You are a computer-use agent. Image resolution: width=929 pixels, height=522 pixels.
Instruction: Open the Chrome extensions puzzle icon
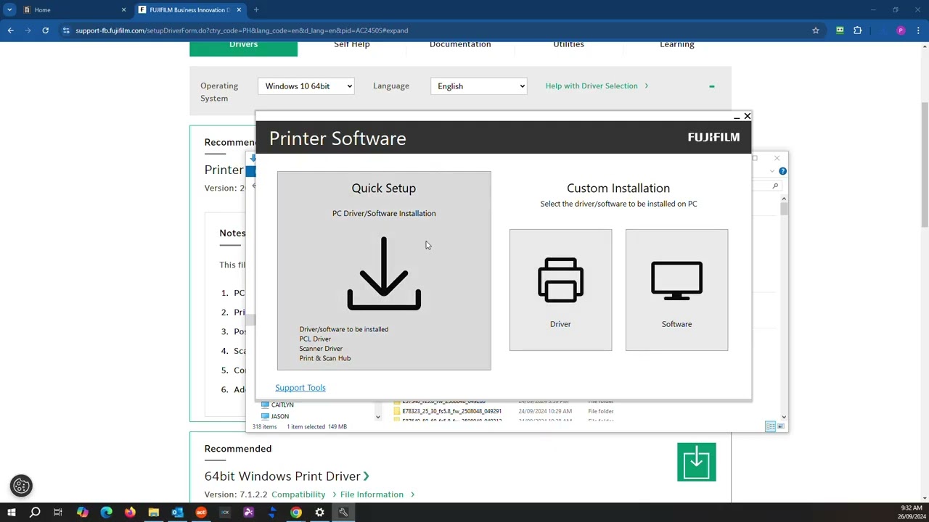858,30
